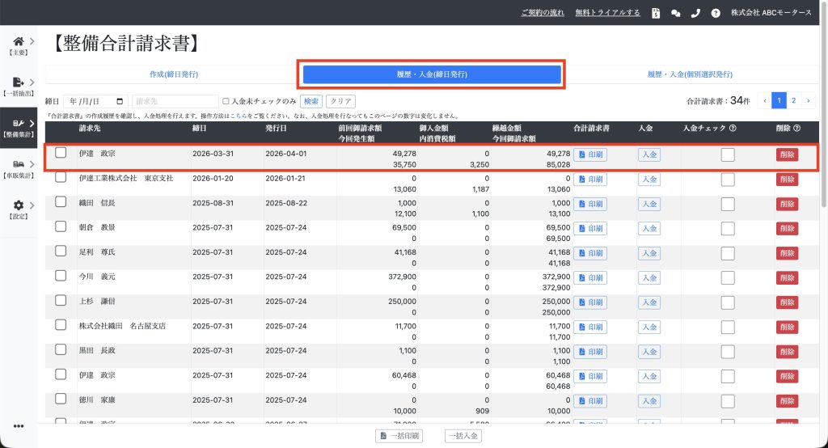Click the three dots more menu in sidebar
This screenshot has width=828, height=448.
[x=18, y=426]
